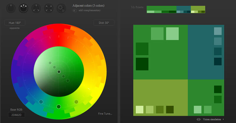The image size is (236, 123).
Task: Open the Free style gear scheme icon
Action: coord(61,8)
